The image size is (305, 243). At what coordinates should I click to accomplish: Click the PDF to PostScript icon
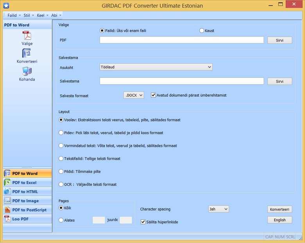(7, 210)
